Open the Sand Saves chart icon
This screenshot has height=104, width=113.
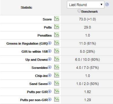tap(57, 83)
